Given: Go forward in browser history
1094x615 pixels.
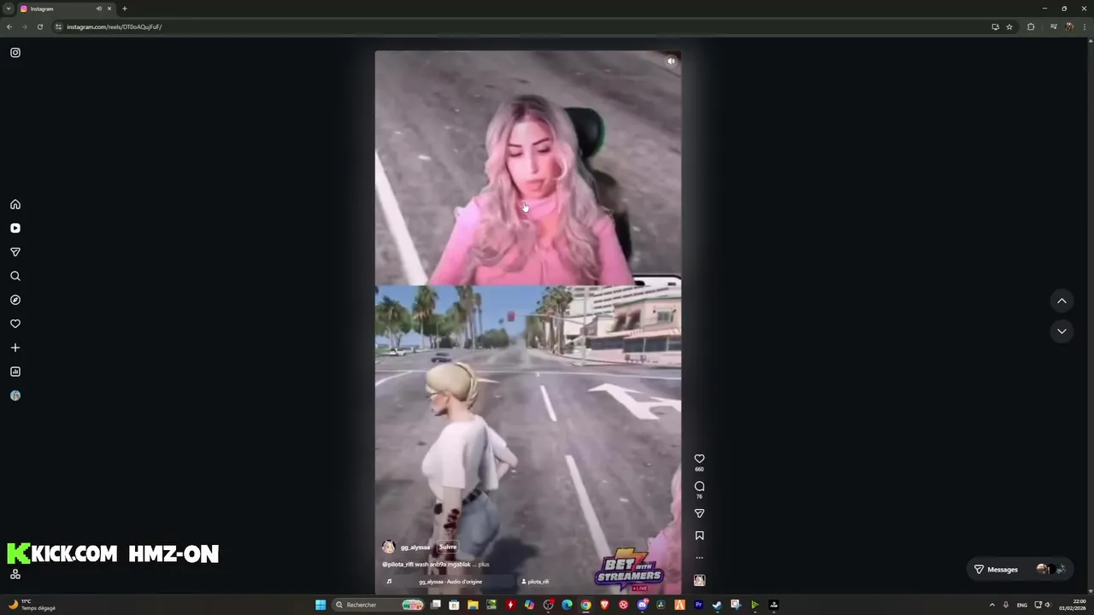Looking at the screenshot, I should pyautogui.click(x=24, y=26).
